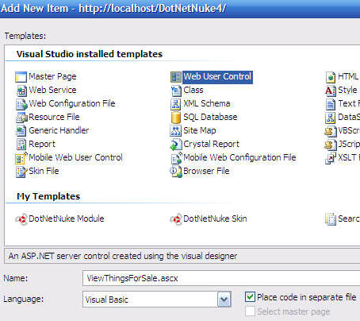Screen dimensions: 360x321
Task: Select the Crystal Report template icon
Action: point(176,145)
